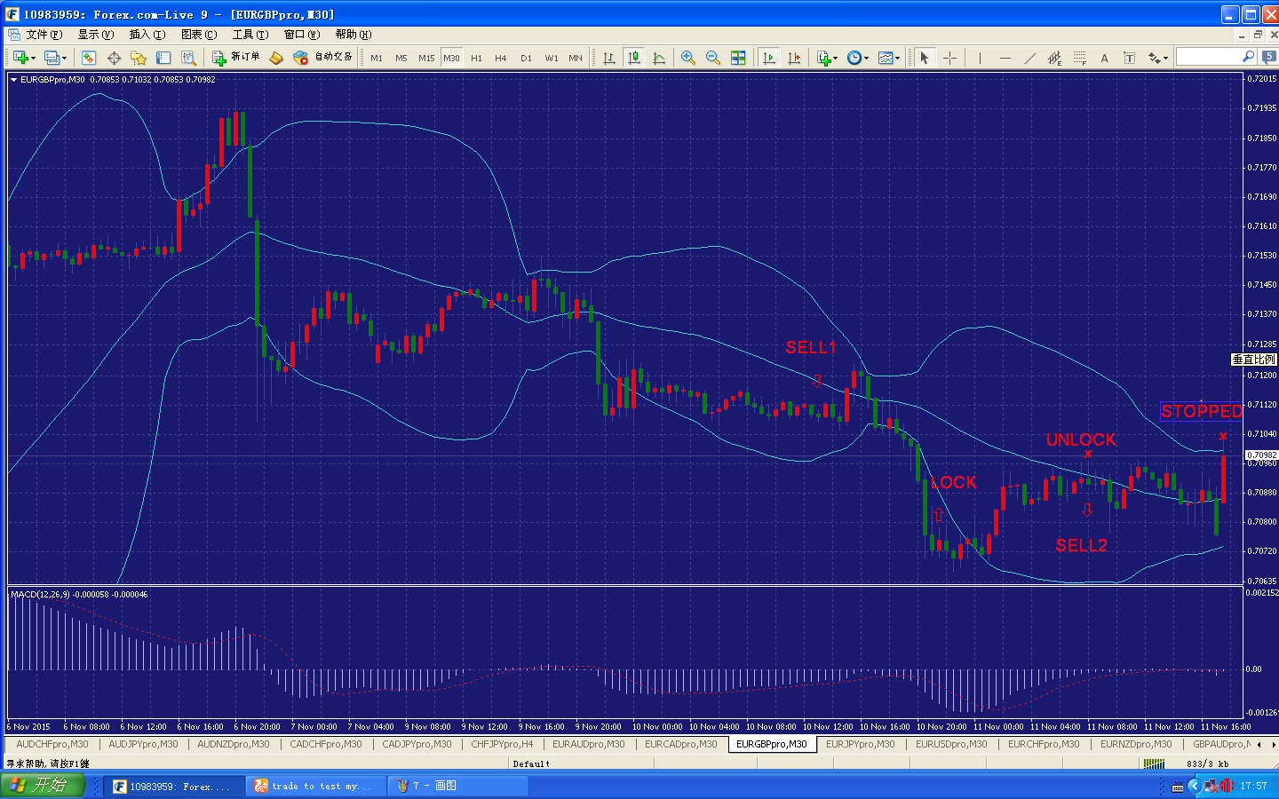Click the Profiles icon
1279x799 pixels.
click(x=52, y=58)
